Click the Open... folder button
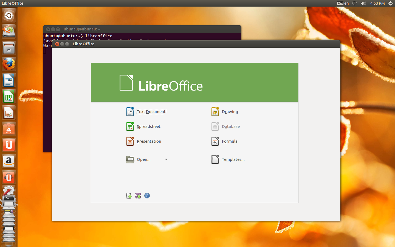The width and height of the screenshot is (395, 247). 138,159
